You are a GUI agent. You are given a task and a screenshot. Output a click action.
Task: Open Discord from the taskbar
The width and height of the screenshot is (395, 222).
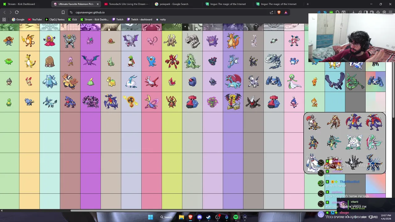click(199, 217)
